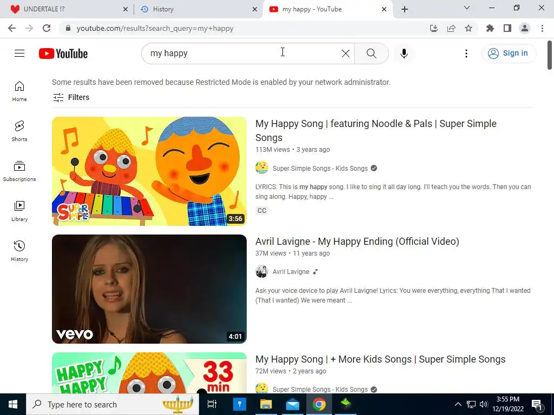This screenshot has height=415, width=554.
Task: Close the UNDERTALE !? tab
Action: (x=126, y=9)
